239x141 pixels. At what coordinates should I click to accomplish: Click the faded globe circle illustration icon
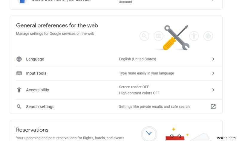click(x=208, y=36)
